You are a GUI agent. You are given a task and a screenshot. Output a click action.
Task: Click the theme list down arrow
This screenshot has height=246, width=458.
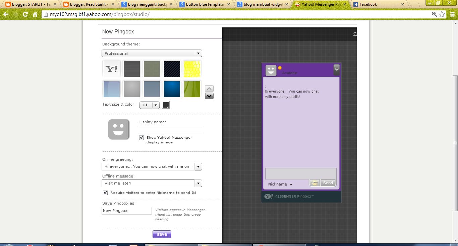click(209, 96)
